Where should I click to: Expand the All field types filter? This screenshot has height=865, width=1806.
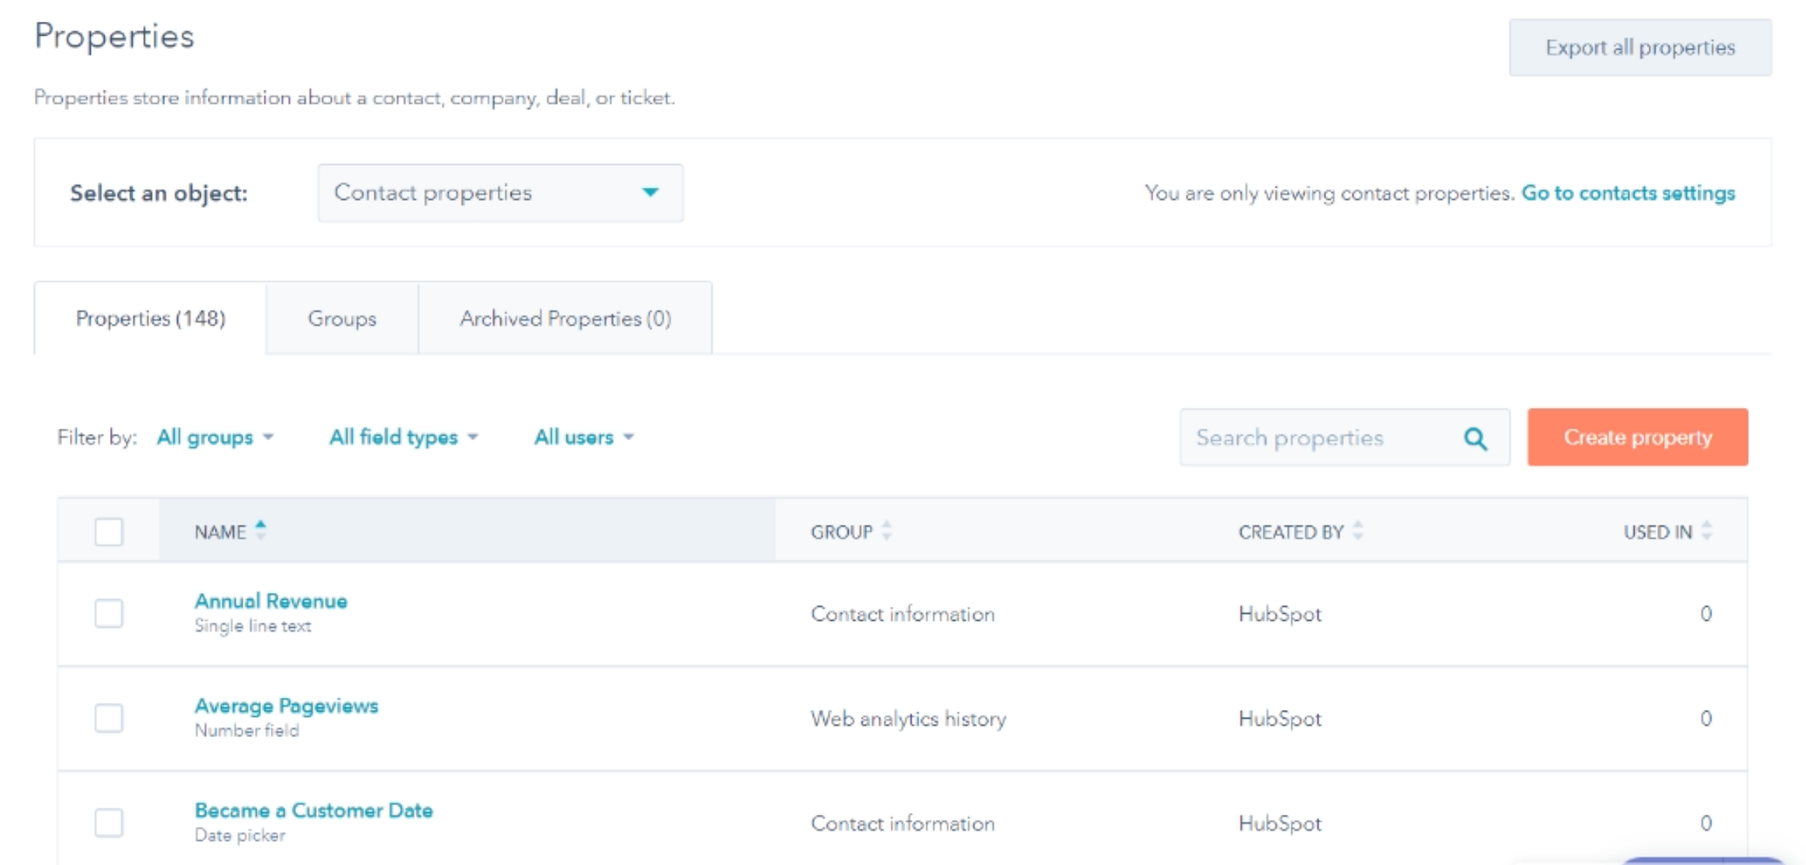(x=403, y=437)
